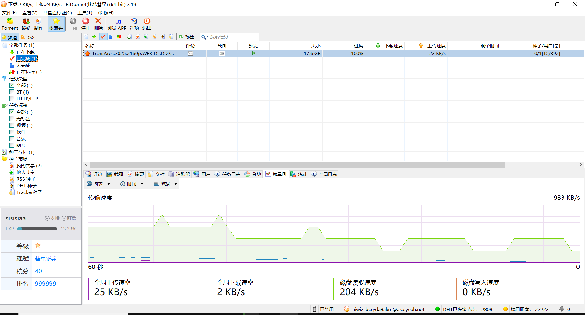Click the 彗星新兵 title link
Screen dimensions: 585x315
coord(46,259)
